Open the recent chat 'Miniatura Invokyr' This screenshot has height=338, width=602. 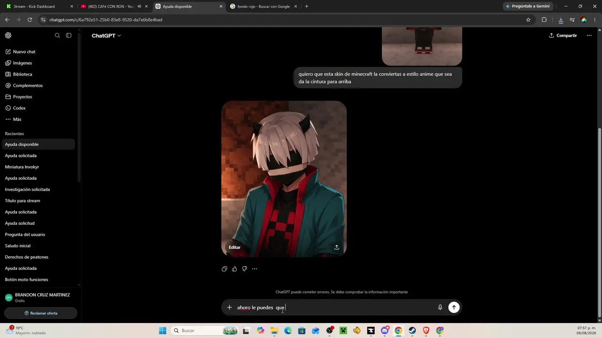[x=39, y=167]
